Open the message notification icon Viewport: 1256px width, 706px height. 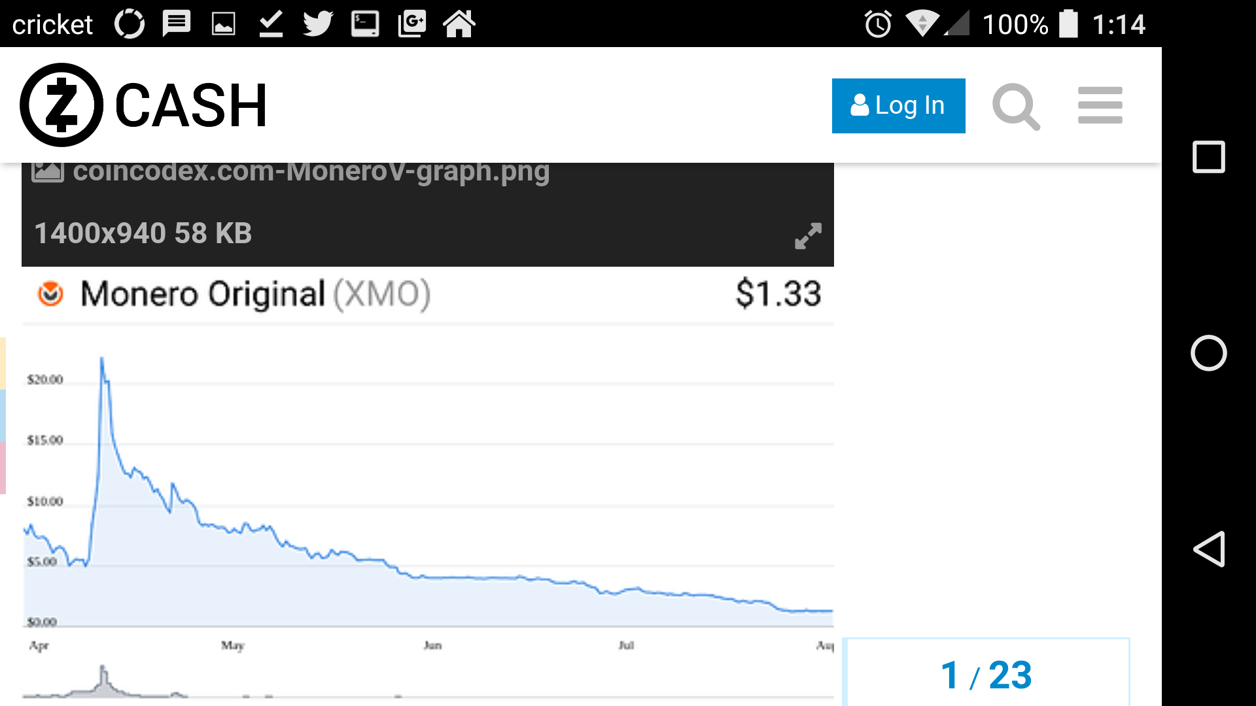(x=177, y=24)
